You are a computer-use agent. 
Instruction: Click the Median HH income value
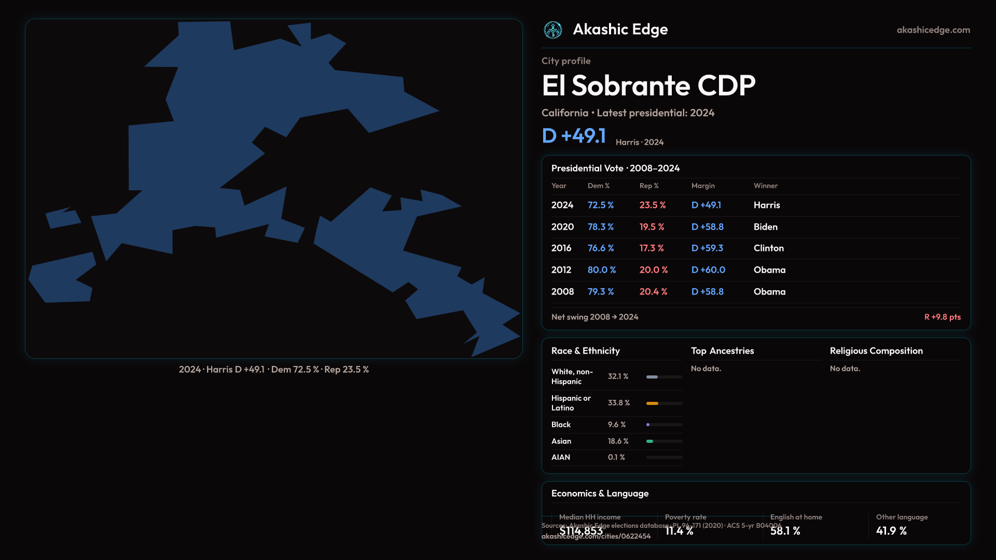[x=581, y=531]
